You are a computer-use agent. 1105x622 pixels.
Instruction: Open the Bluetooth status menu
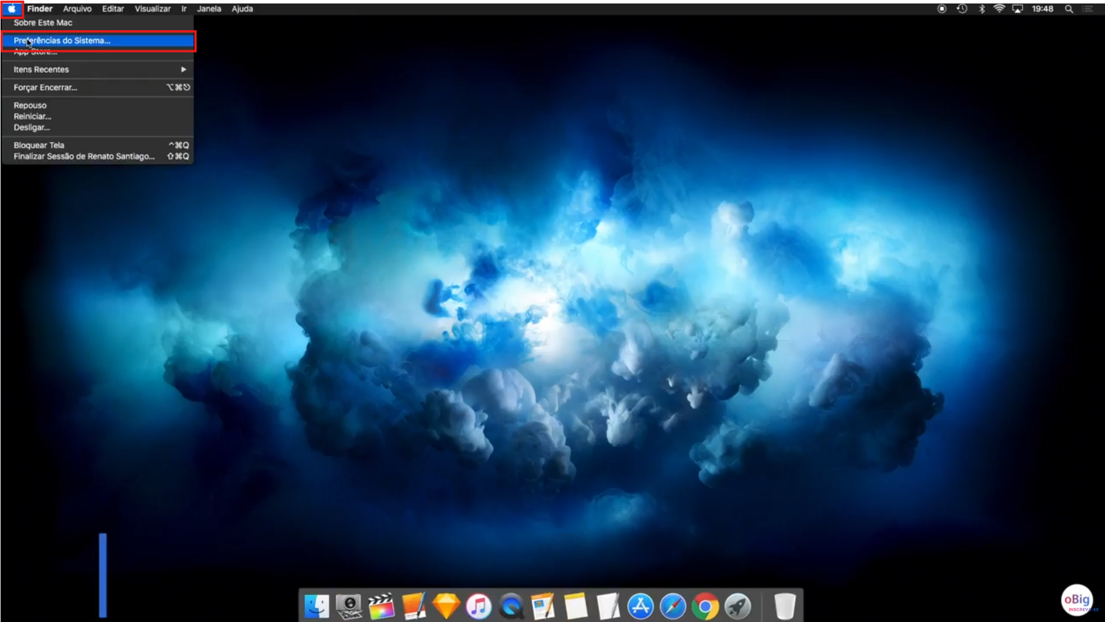click(x=981, y=8)
